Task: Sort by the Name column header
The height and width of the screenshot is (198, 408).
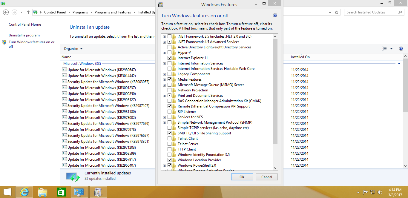Action: point(66,57)
